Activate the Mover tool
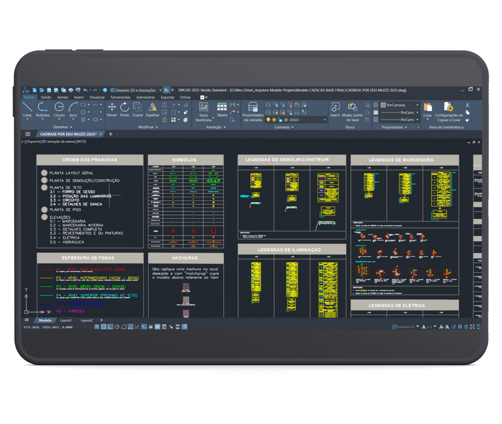502x424 pixels. coord(112,110)
